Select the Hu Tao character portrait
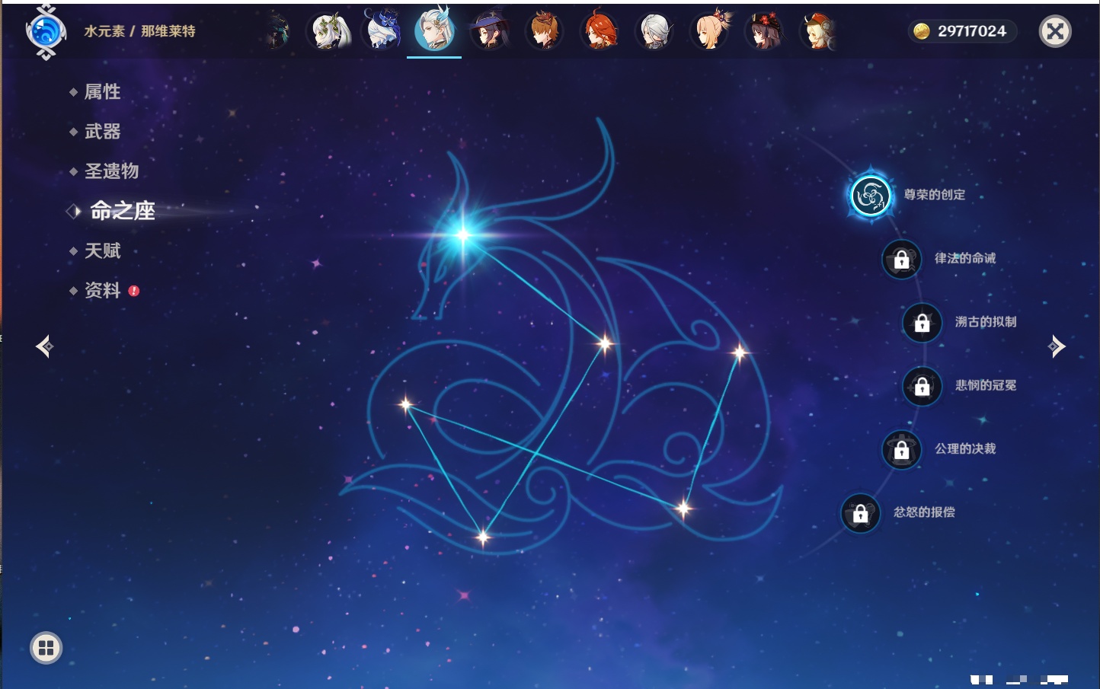This screenshot has height=689, width=1100. pos(764,32)
